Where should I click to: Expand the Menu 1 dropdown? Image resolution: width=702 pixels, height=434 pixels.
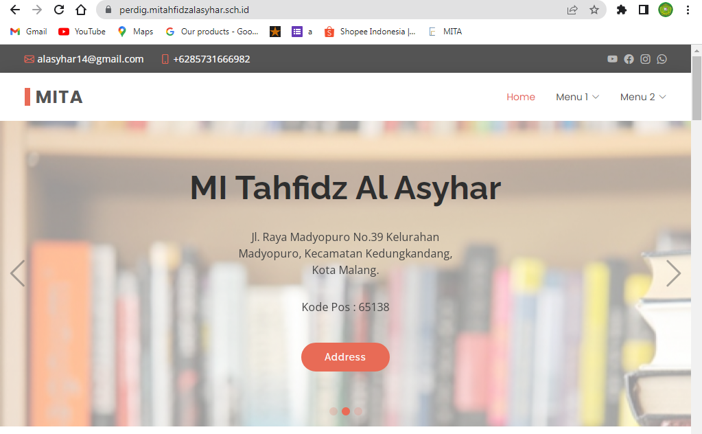(577, 98)
